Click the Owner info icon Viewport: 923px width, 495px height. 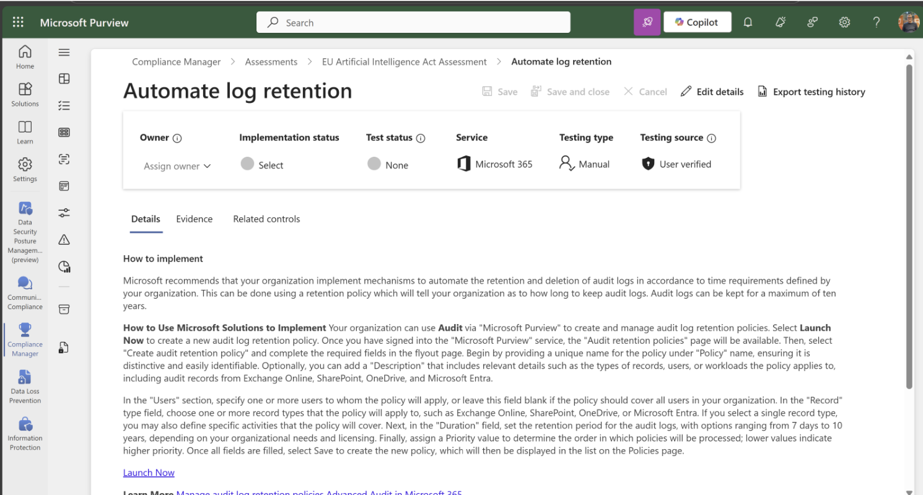177,138
